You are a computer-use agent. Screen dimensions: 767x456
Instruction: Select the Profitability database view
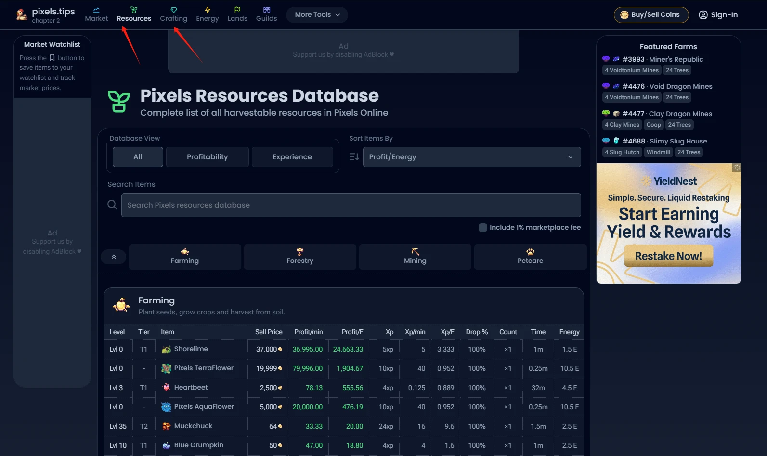pos(207,157)
